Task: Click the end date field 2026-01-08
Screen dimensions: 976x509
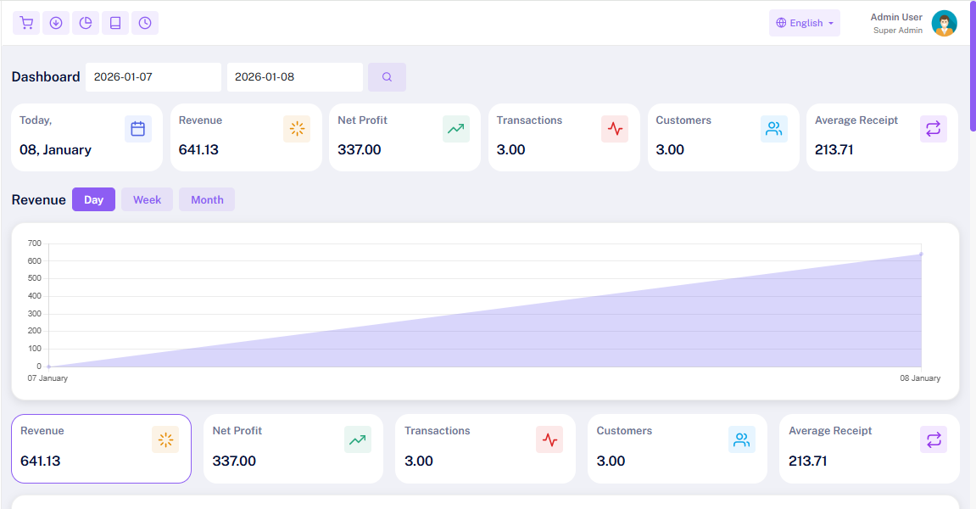Action: 293,77
